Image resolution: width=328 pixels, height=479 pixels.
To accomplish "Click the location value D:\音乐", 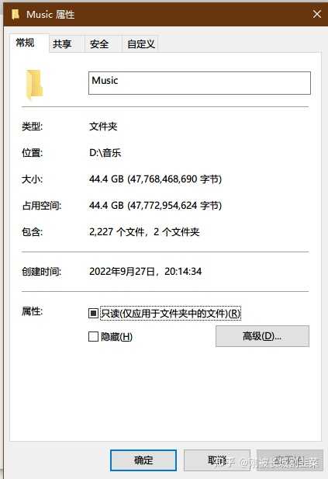I will coord(105,152).
